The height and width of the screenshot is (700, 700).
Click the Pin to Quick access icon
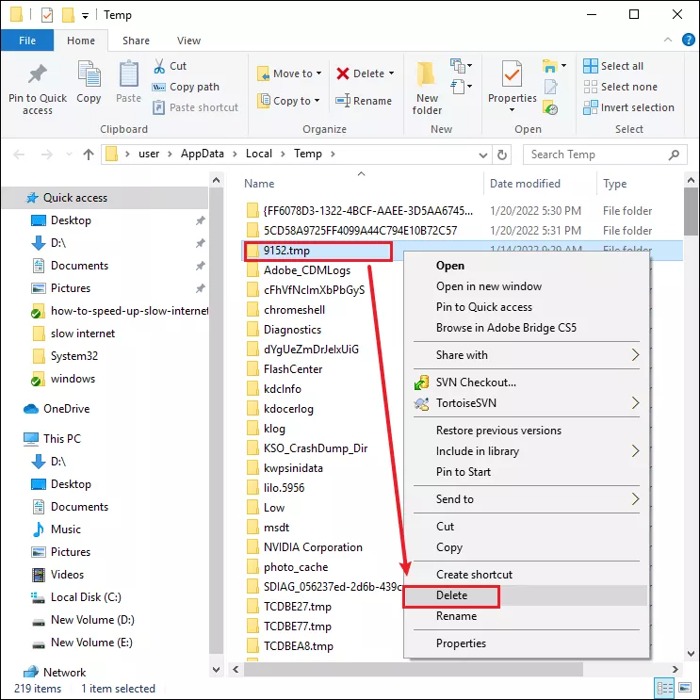click(38, 73)
